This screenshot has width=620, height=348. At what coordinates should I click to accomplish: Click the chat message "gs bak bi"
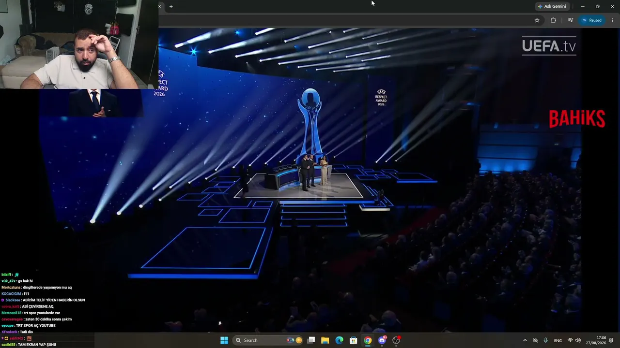click(25, 281)
